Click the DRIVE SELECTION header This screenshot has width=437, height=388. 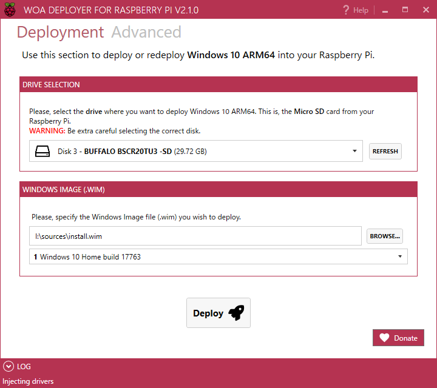coord(218,84)
